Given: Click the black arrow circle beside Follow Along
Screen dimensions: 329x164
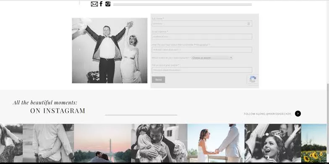Looking at the screenshot, I should (298, 114).
